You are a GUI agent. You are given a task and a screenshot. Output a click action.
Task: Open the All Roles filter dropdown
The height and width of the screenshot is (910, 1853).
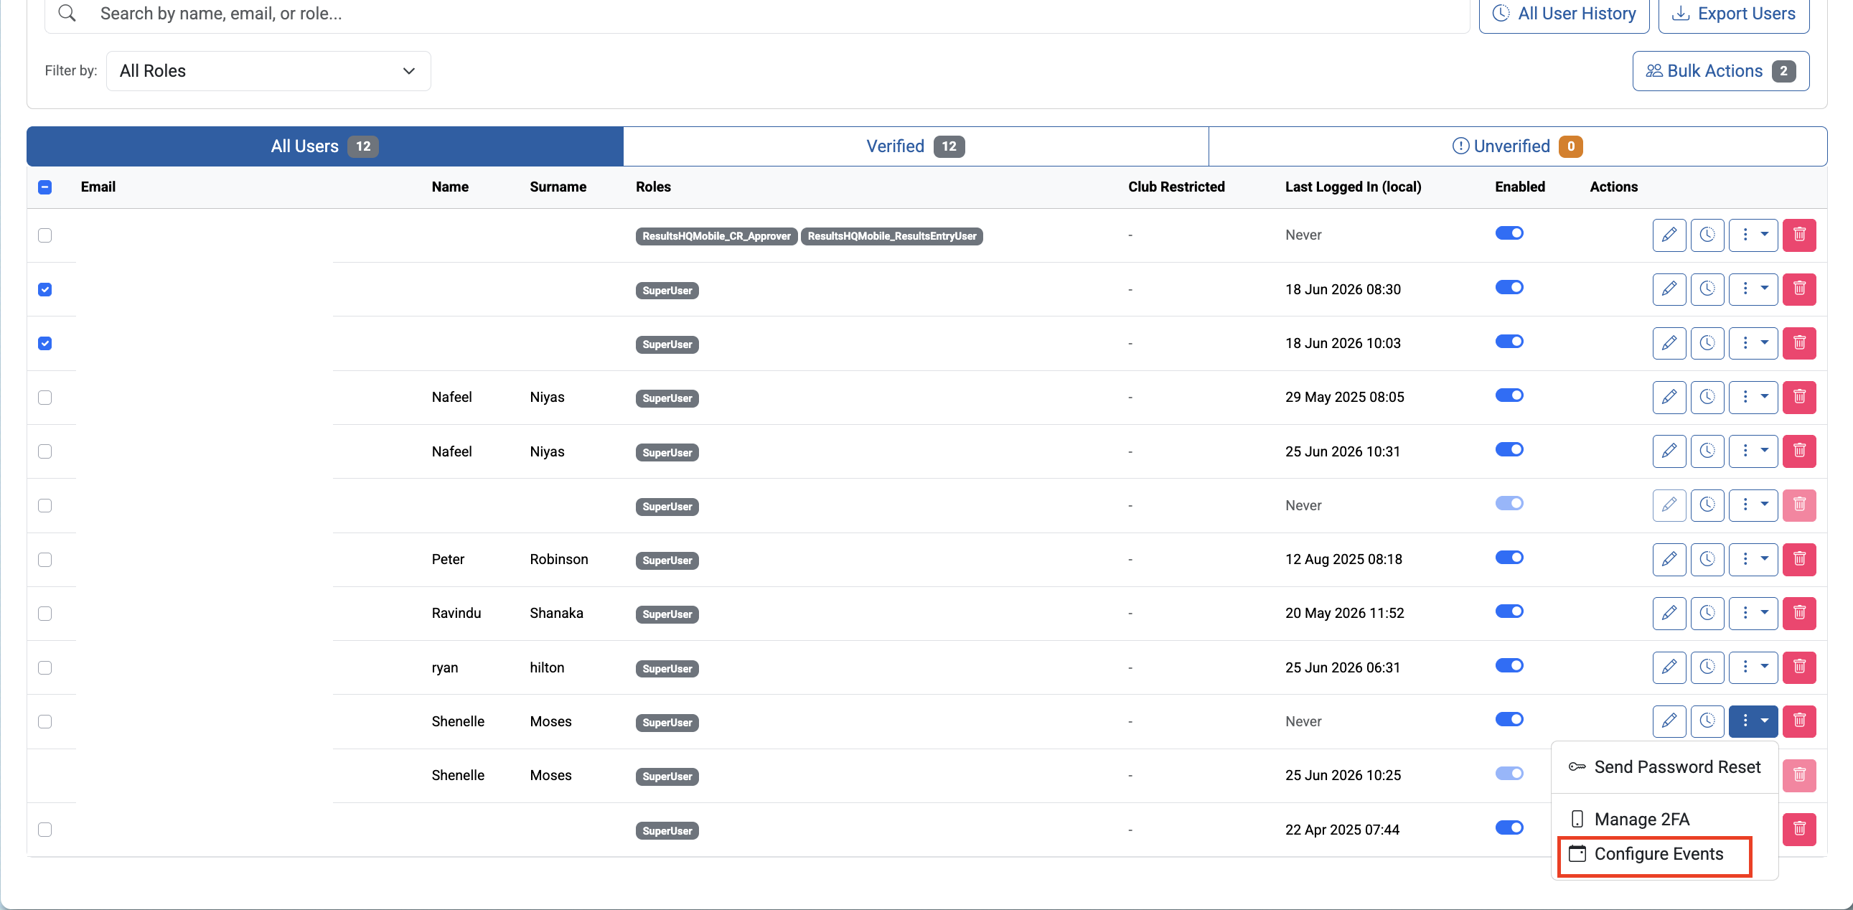point(268,70)
